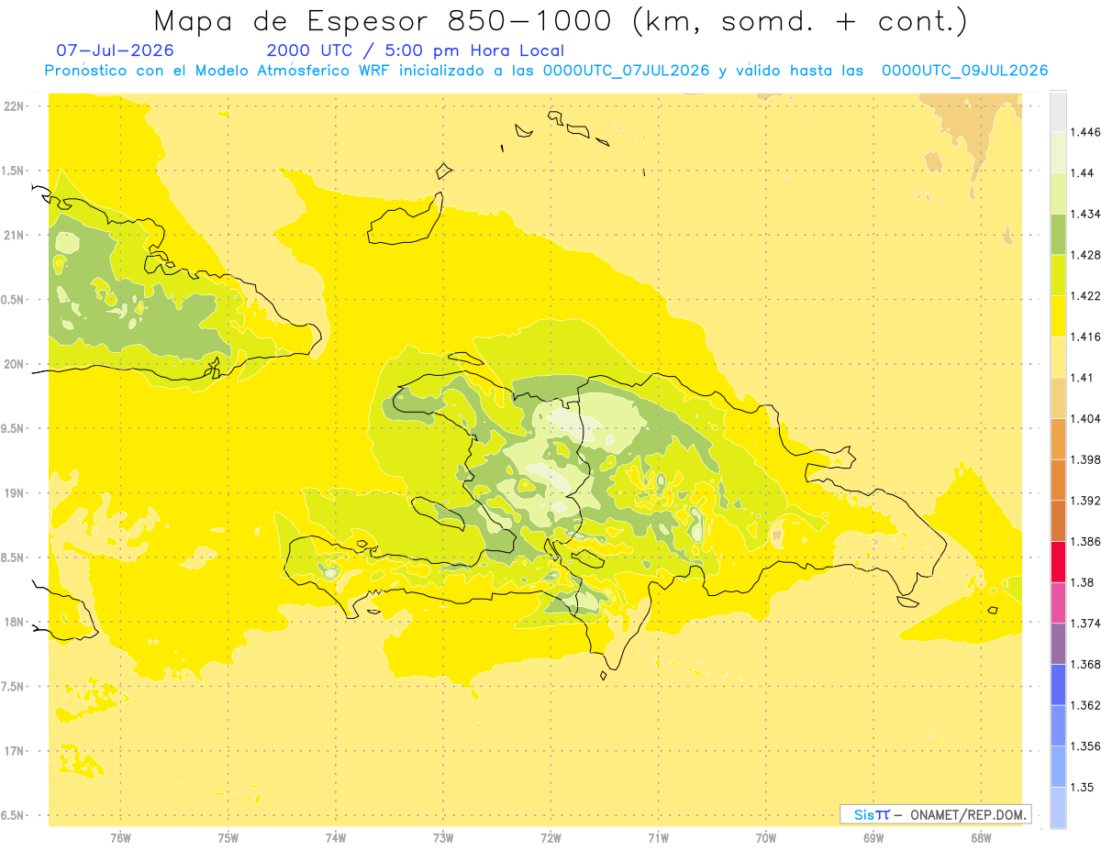Select the date label '07-Jul-2026'
The image size is (1101, 850).
click(115, 50)
